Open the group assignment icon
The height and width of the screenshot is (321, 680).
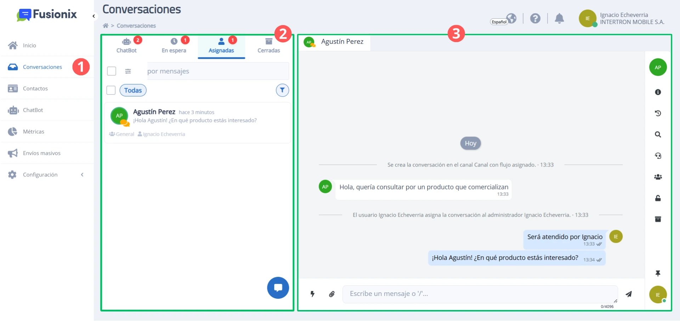(x=658, y=177)
